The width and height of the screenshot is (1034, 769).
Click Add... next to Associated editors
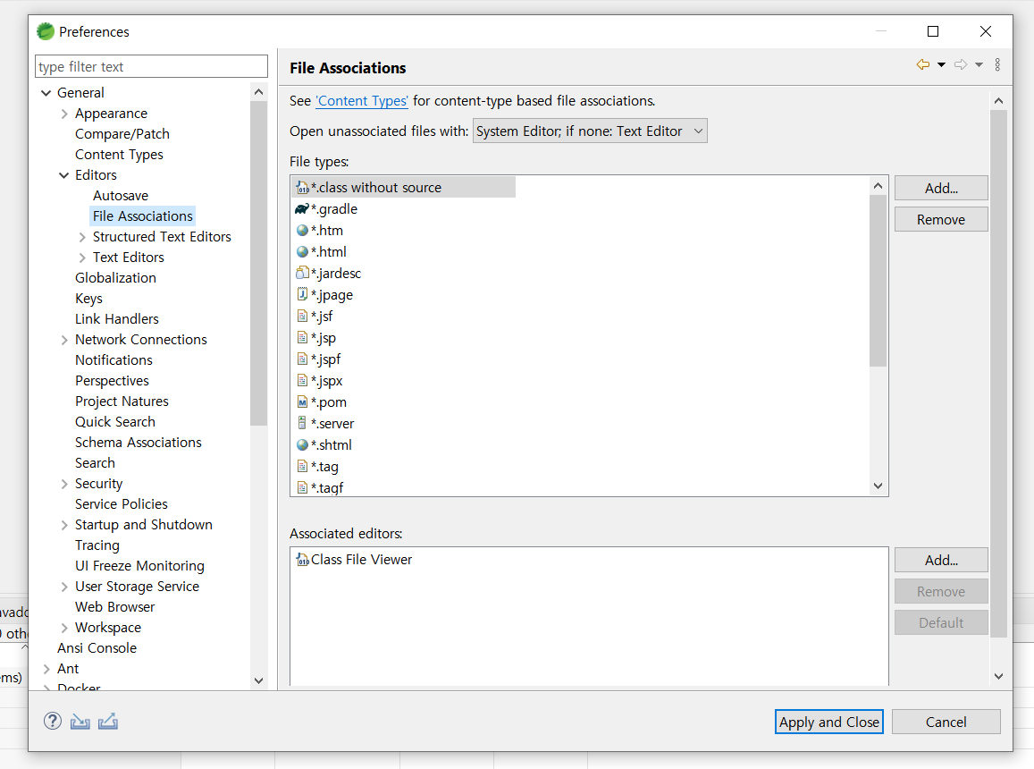(x=941, y=561)
